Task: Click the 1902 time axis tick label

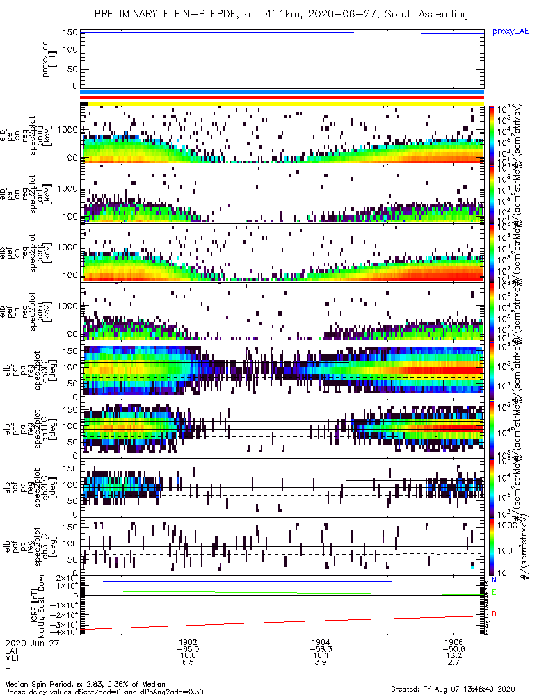Action: [x=188, y=642]
